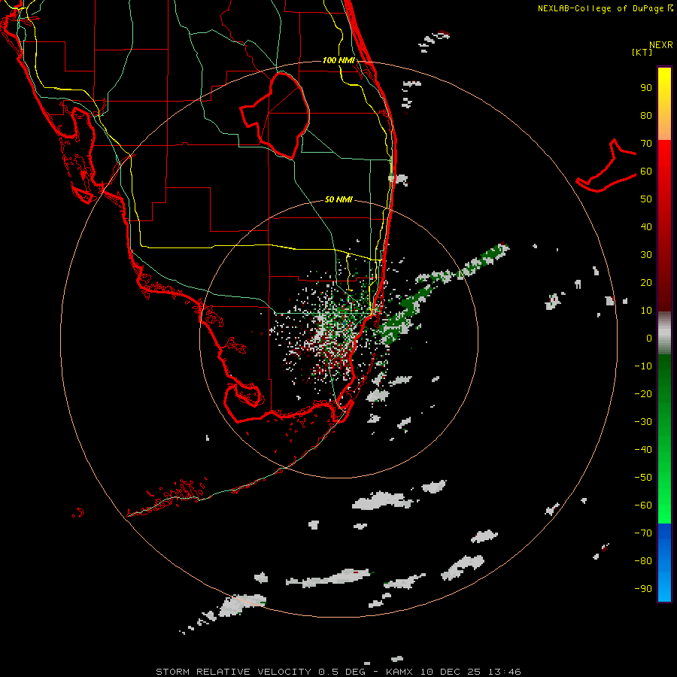This screenshot has height=677, width=677.
Task: Click the 20 value on velocity scale
Action: click(646, 282)
